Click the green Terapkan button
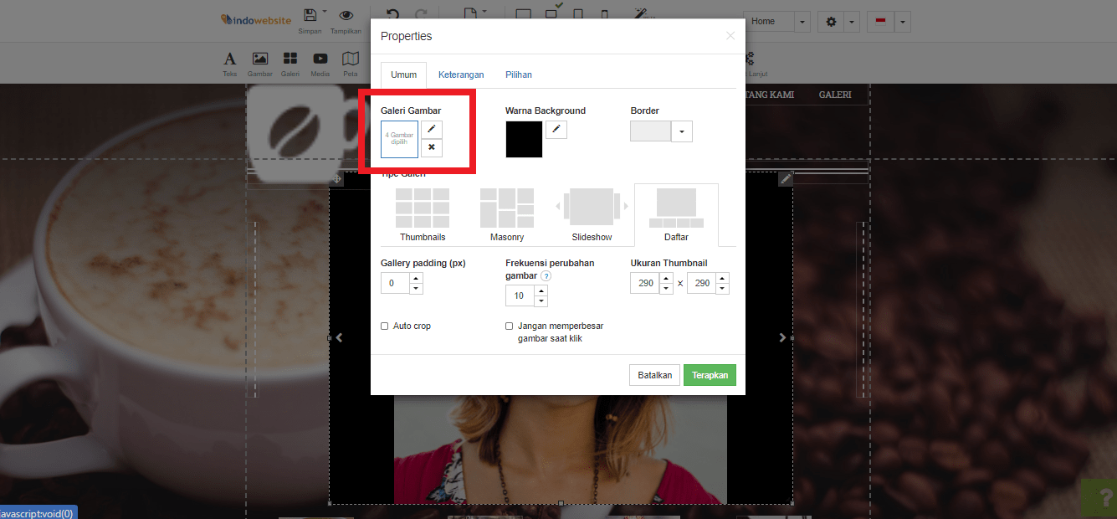This screenshot has height=519, width=1117. tap(710, 375)
